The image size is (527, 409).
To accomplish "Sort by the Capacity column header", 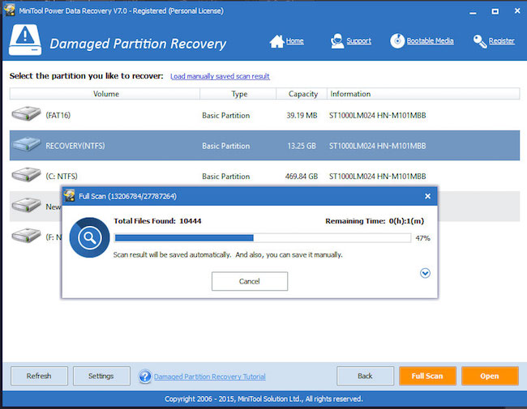I will tap(302, 94).
